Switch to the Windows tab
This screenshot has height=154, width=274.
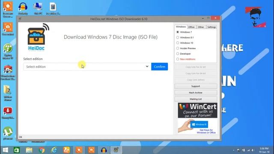click(x=181, y=27)
